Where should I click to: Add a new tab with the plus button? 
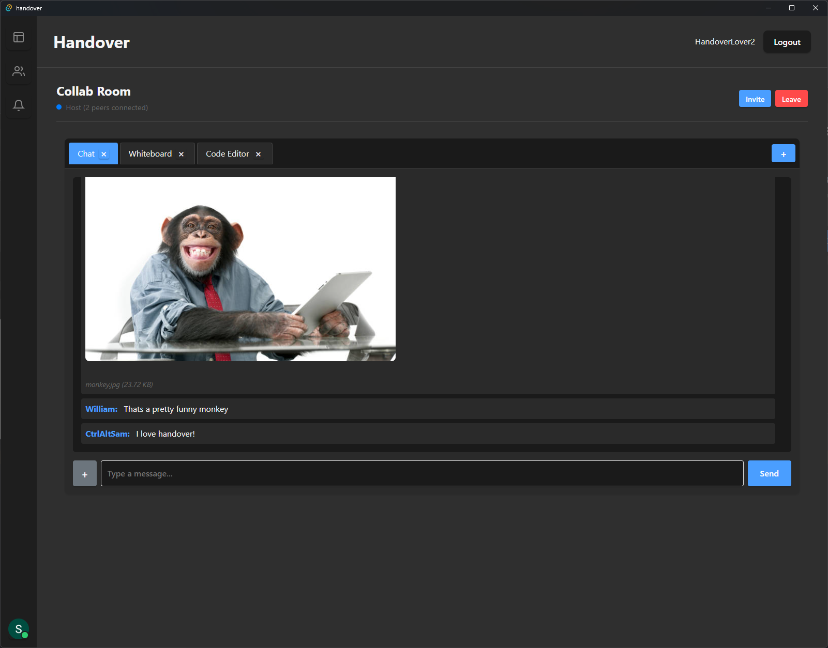pos(783,153)
